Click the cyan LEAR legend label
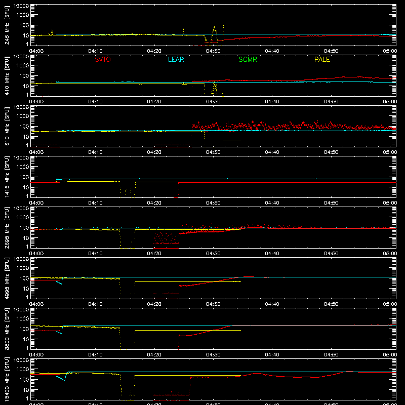The image size is (405, 405). coord(176,59)
